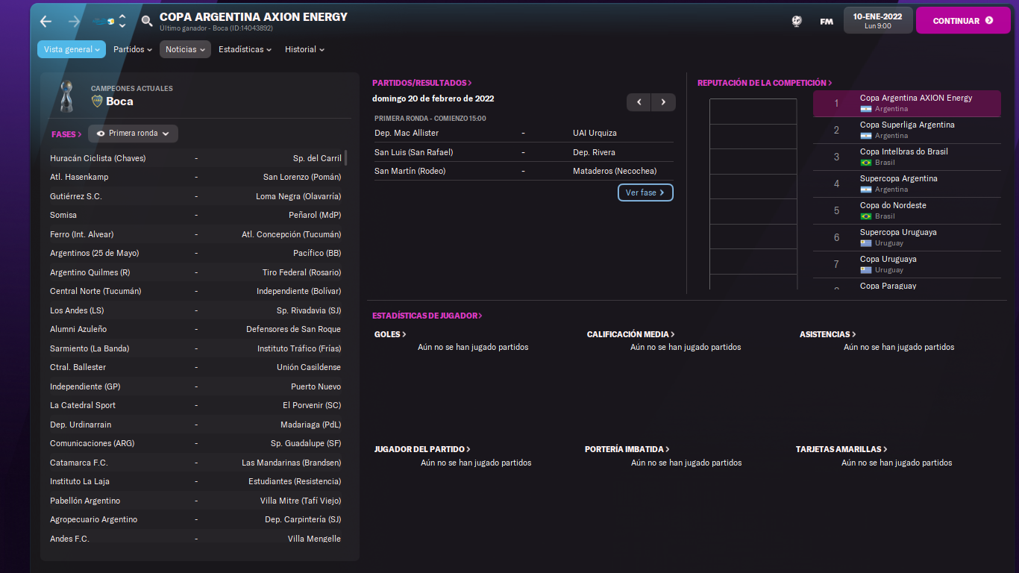This screenshot has height=573, width=1019.
Task: Select Supercopa Uruguaya in reputation list
Action: point(907,237)
